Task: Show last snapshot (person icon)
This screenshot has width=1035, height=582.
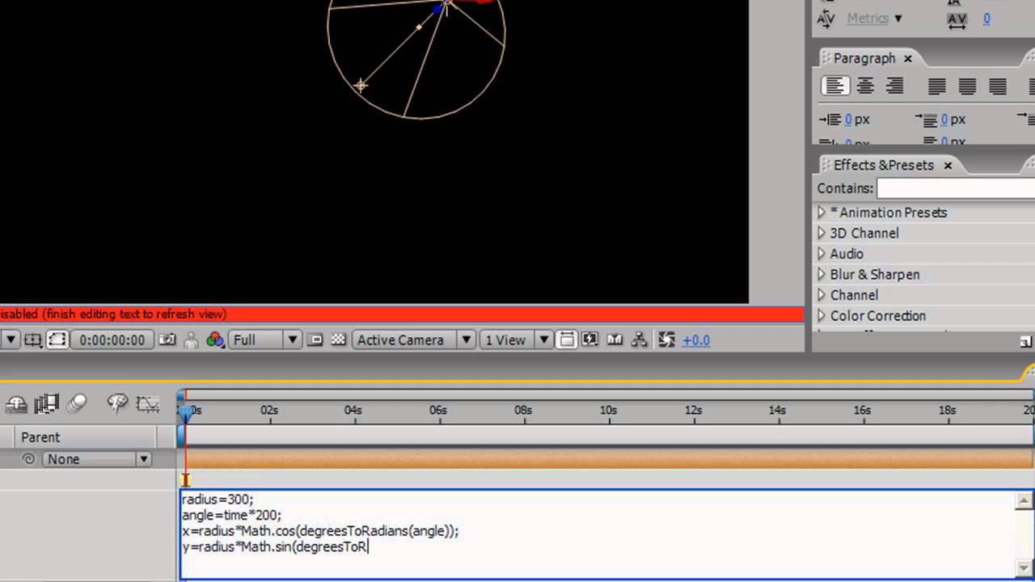Action: (x=191, y=340)
